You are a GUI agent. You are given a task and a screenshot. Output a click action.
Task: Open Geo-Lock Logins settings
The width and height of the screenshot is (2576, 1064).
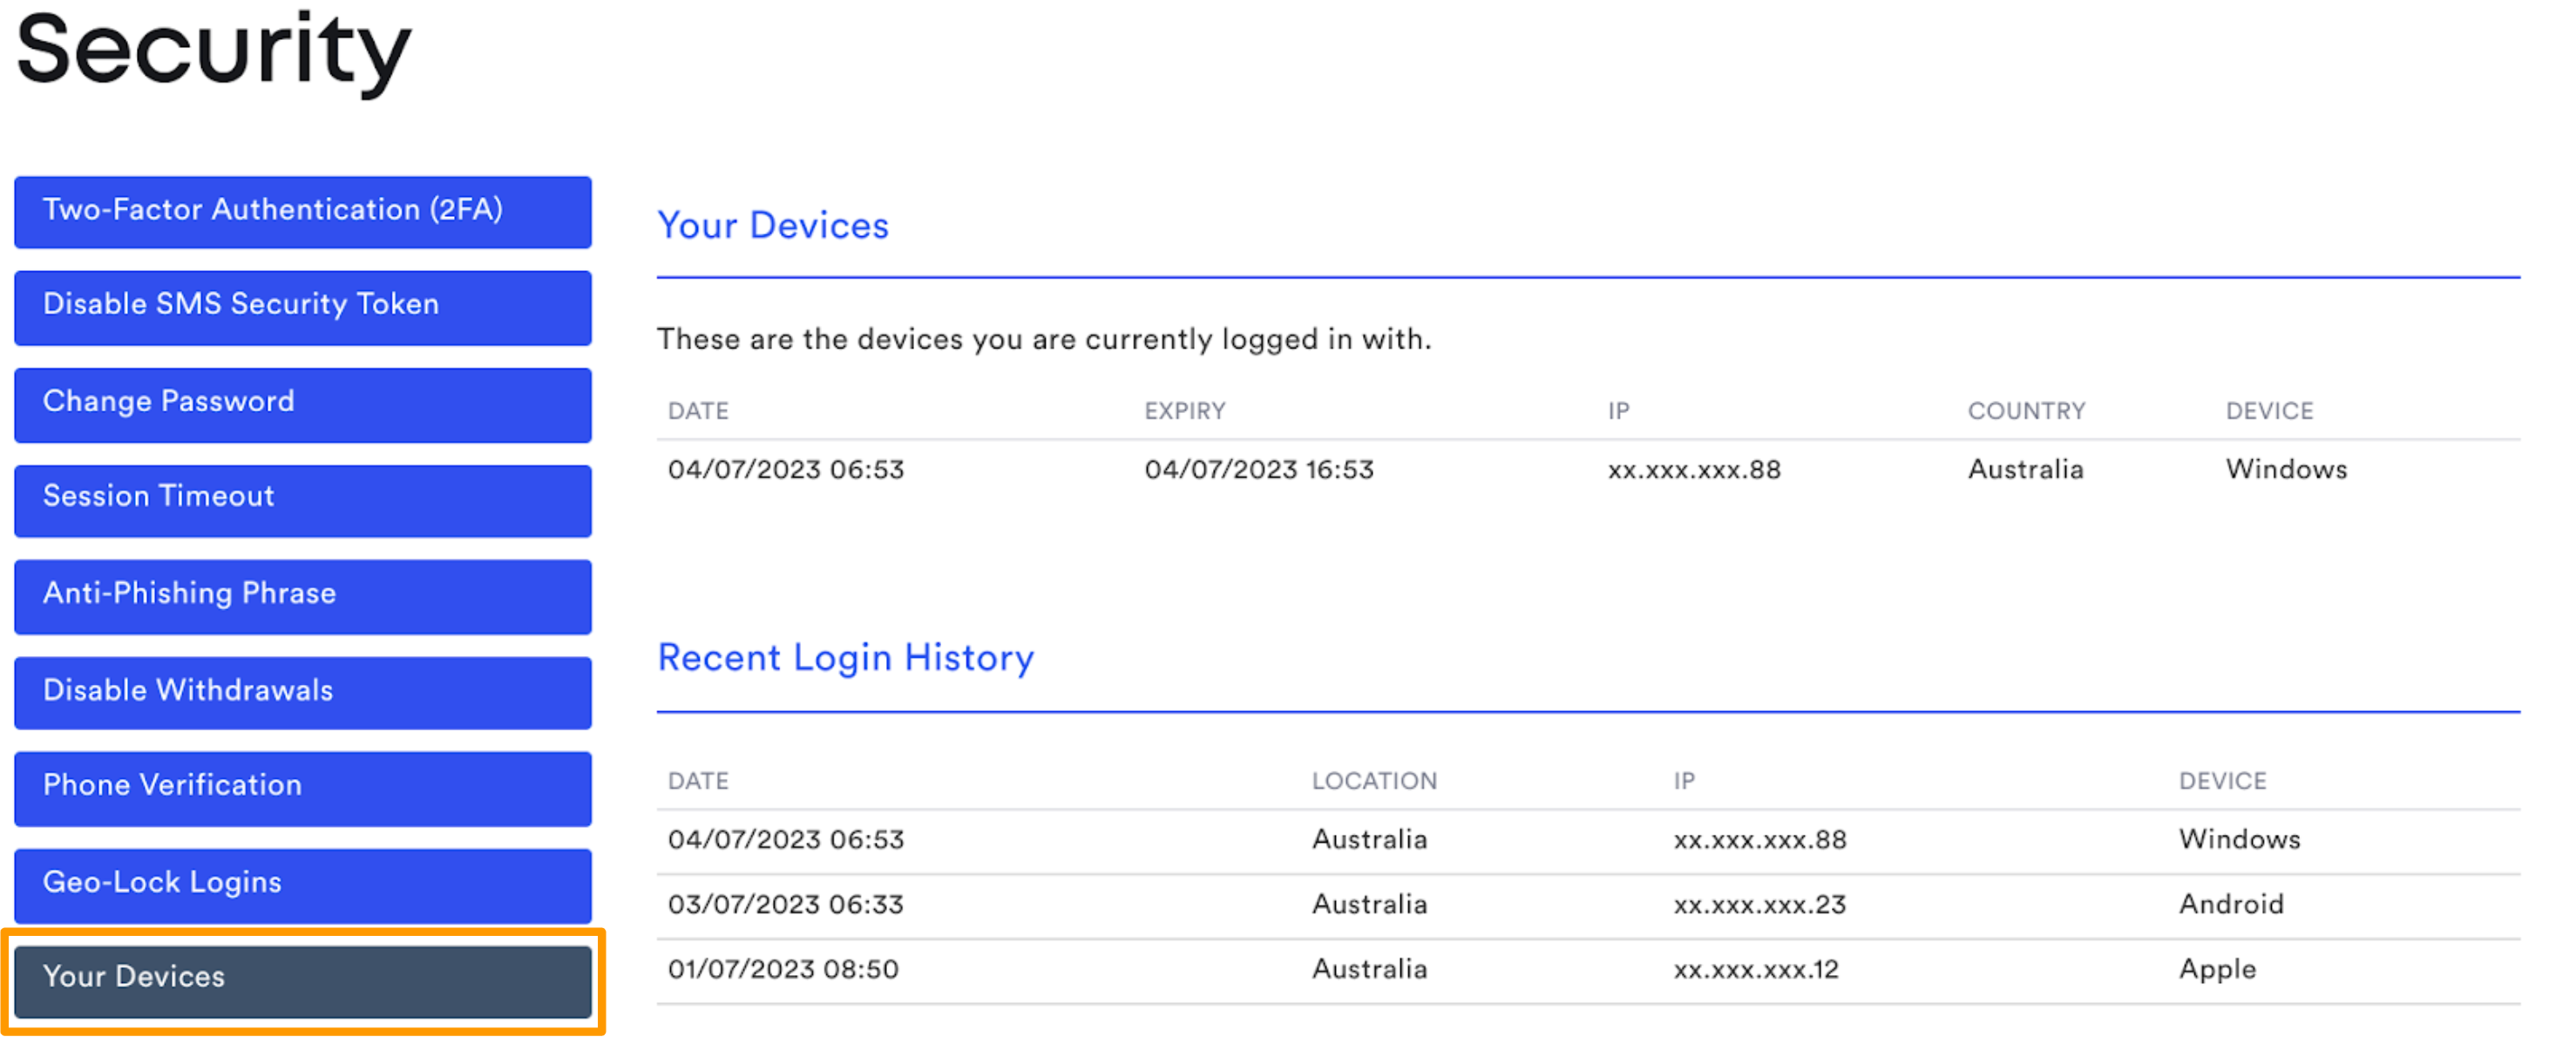coord(302,885)
